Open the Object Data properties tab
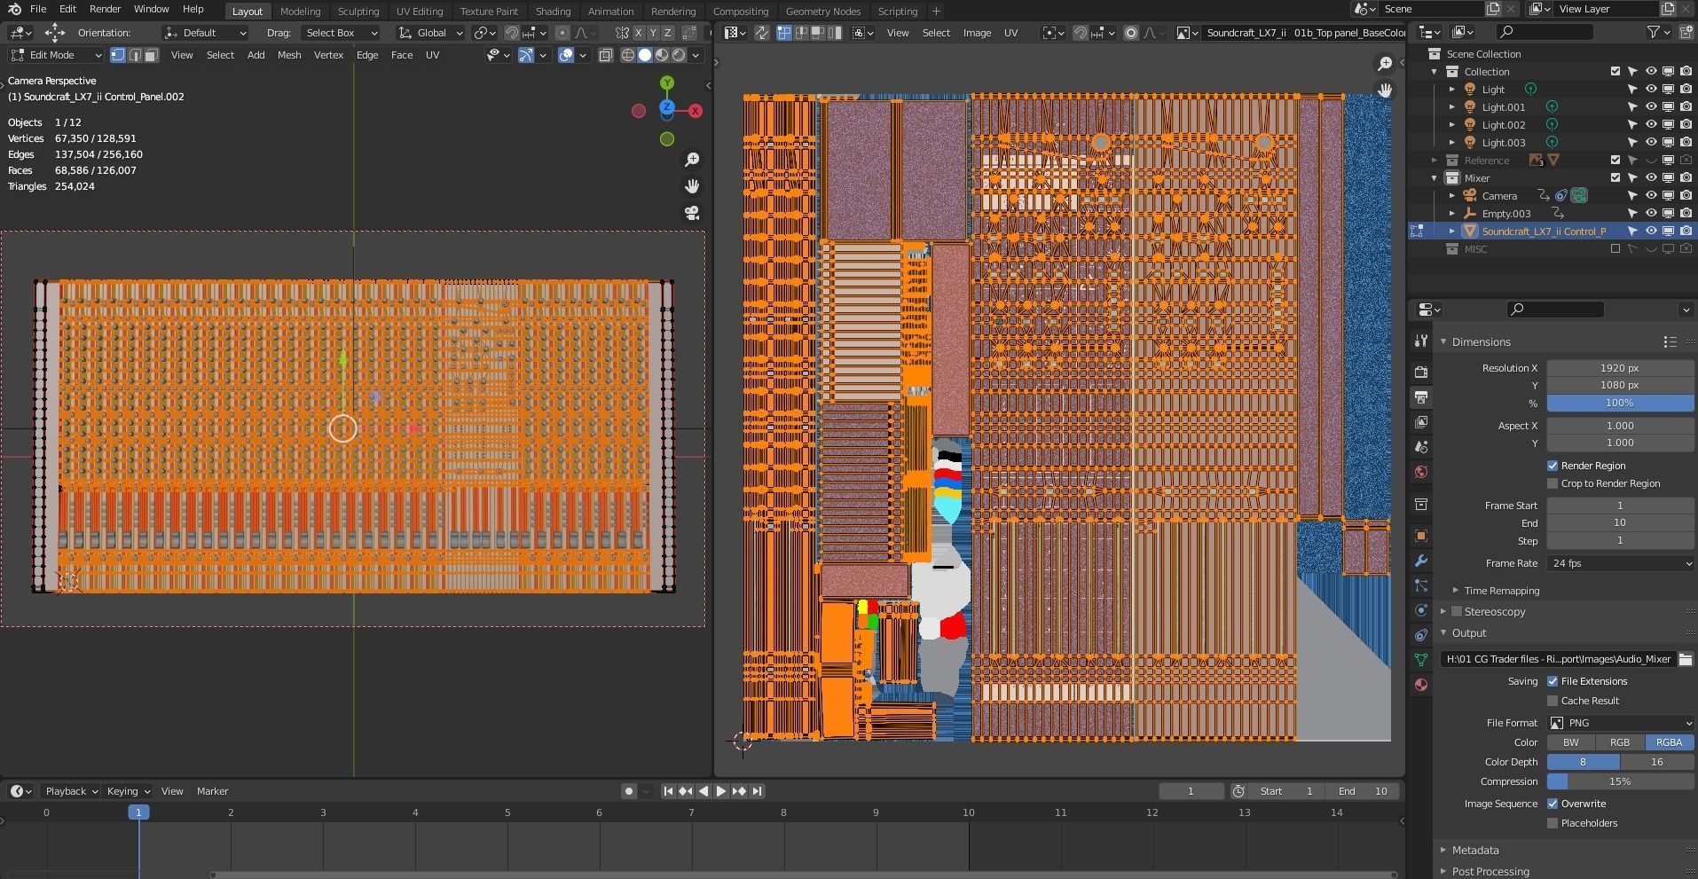Viewport: 1698px width, 879px height. (1421, 660)
